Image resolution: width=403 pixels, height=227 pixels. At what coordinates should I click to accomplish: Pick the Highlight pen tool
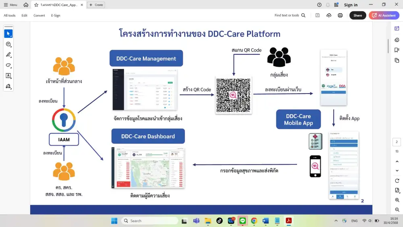8,55
